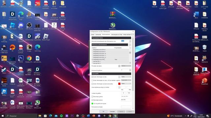Show hidden system tray icons chevron
The image size is (211, 118).
(186, 116)
